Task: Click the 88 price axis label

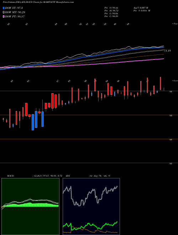Action: tap(171, 140)
